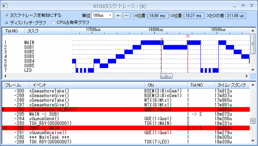The height and width of the screenshot is (146, 258).
Task: Click the red O cursor marker on graph
Action: pos(188,36)
